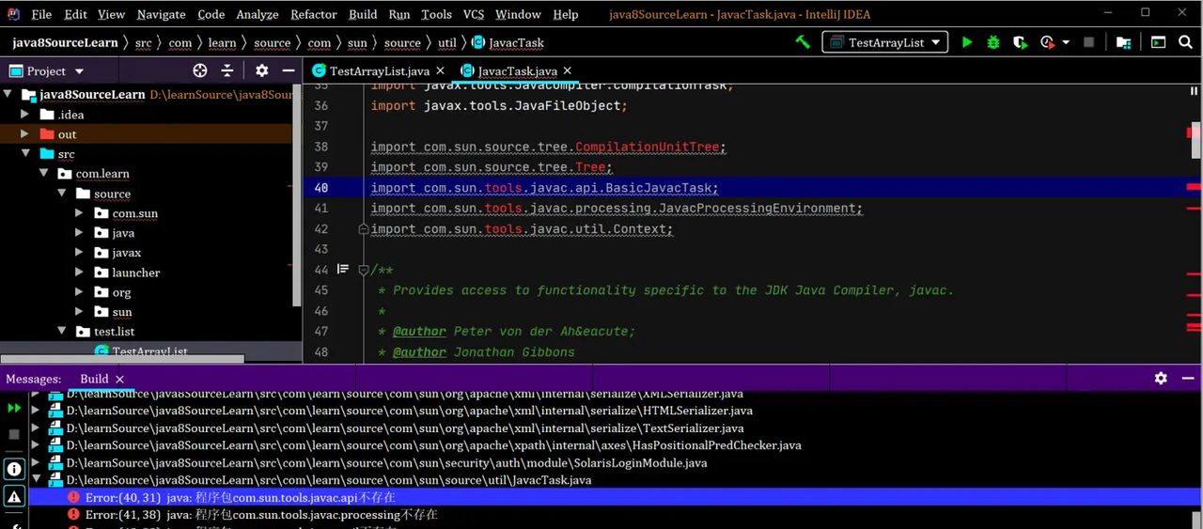
Task: Collapse the src folder
Action: coord(25,154)
